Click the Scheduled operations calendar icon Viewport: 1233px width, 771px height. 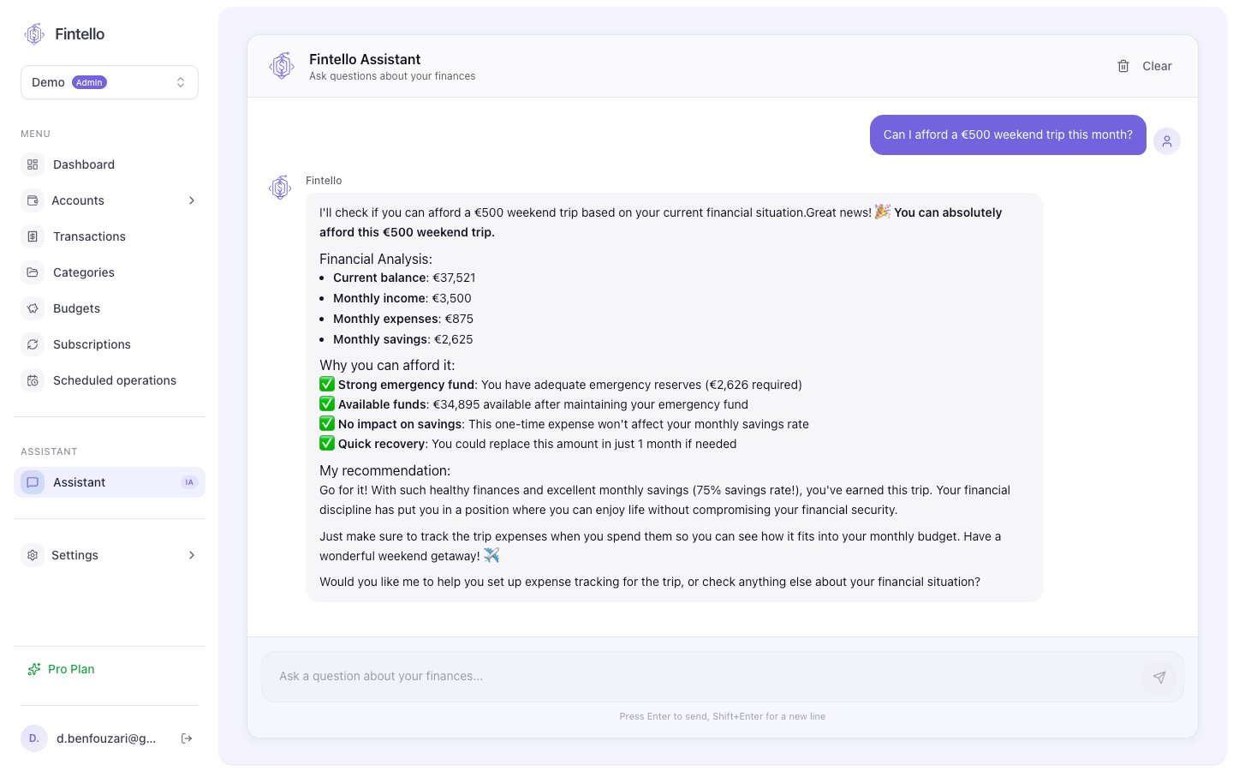click(33, 380)
